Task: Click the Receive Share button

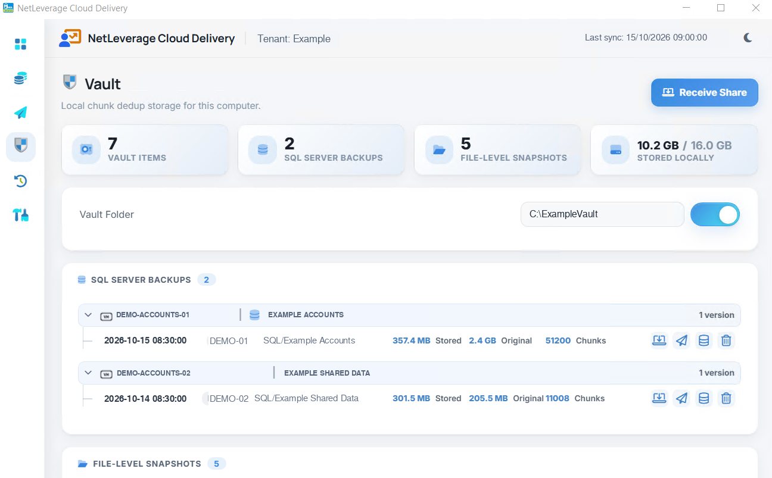Action: (704, 92)
